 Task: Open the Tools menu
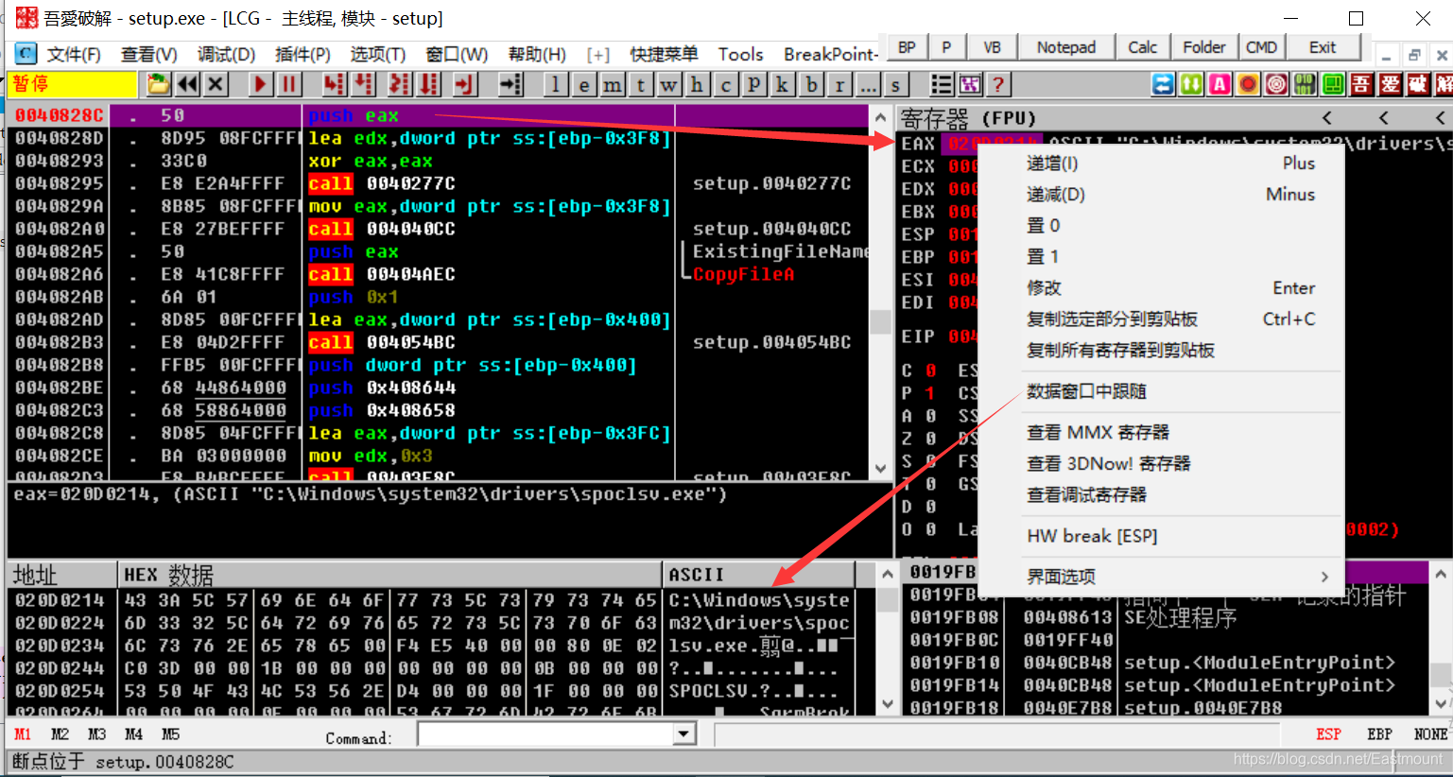tap(740, 54)
